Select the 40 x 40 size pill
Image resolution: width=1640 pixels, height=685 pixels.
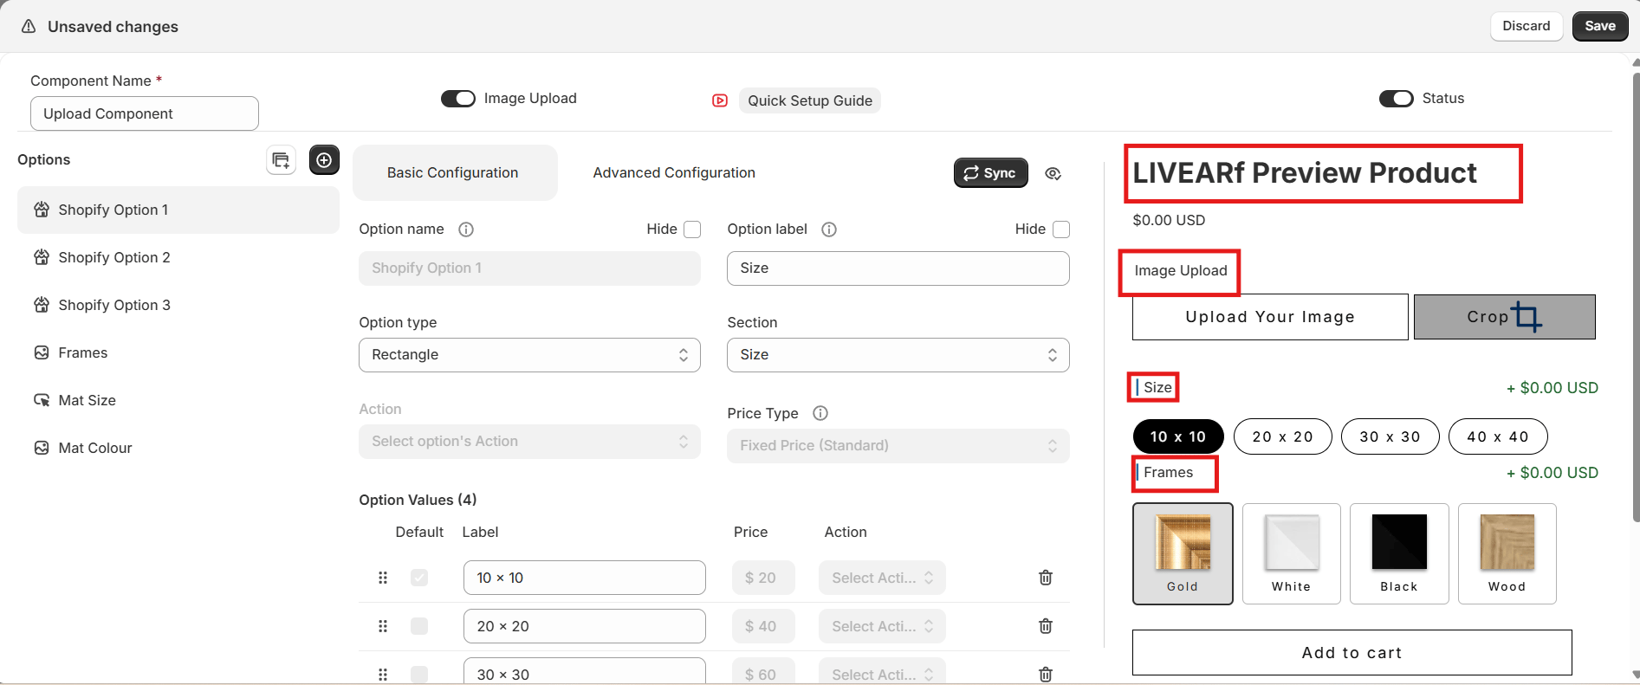[1498, 436]
